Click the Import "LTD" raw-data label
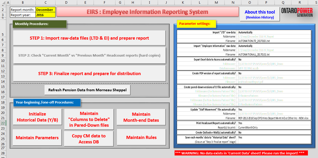Viewport: 318px width, 158px height. tap(224, 32)
